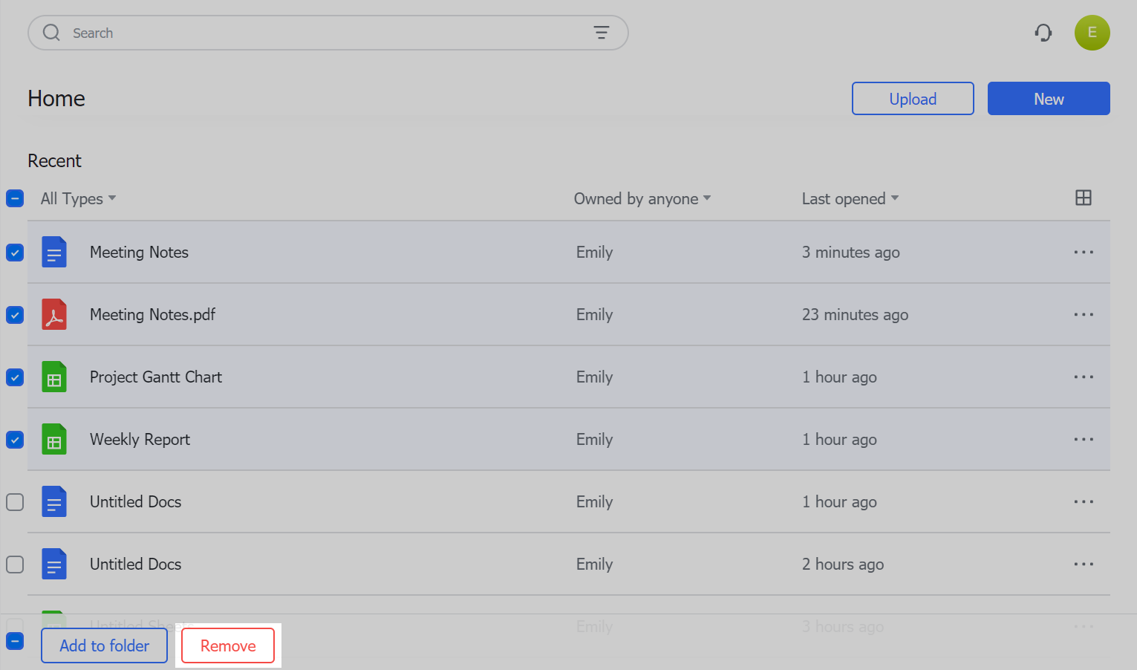This screenshot has height=670, width=1137.
Task: Click the Remove button
Action: (228, 645)
